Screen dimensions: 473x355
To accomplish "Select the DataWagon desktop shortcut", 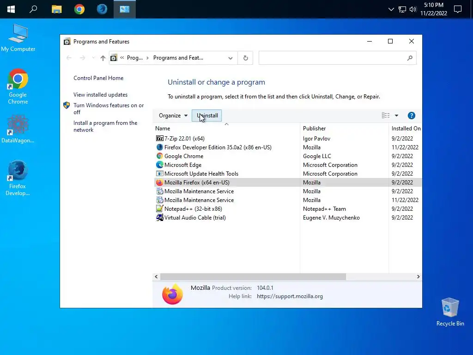I will click(18, 129).
